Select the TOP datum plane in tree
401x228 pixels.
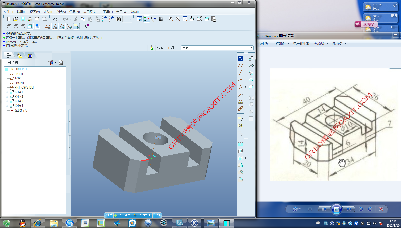click(x=18, y=78)
